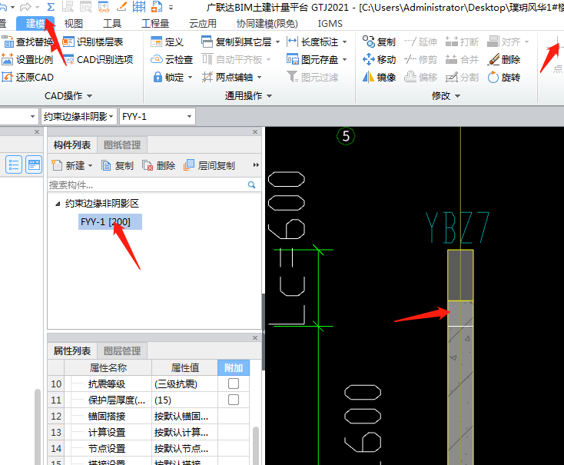Collapse the 约束边缘非阴影区 tree node
The height and width of the screenshot is (465, 564).
(x=58, y=204)
